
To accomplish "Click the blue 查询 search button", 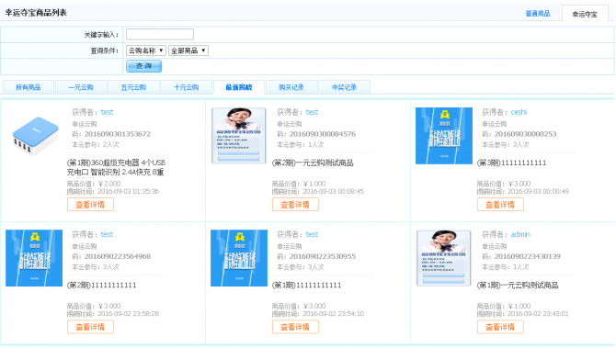I will 143,66.
